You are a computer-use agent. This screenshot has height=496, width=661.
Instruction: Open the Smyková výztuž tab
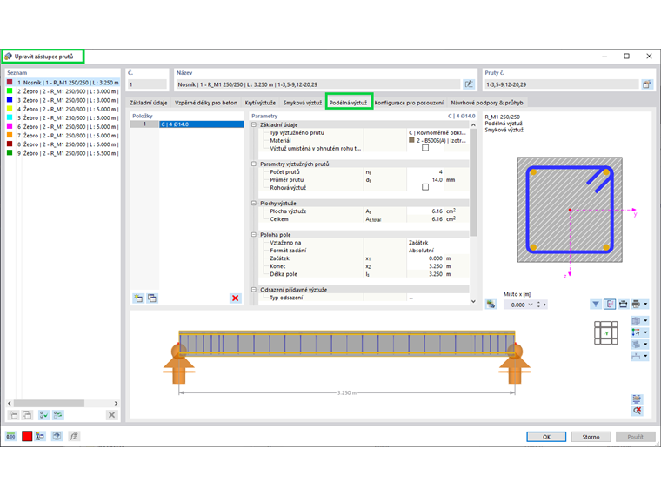point(303,103)
